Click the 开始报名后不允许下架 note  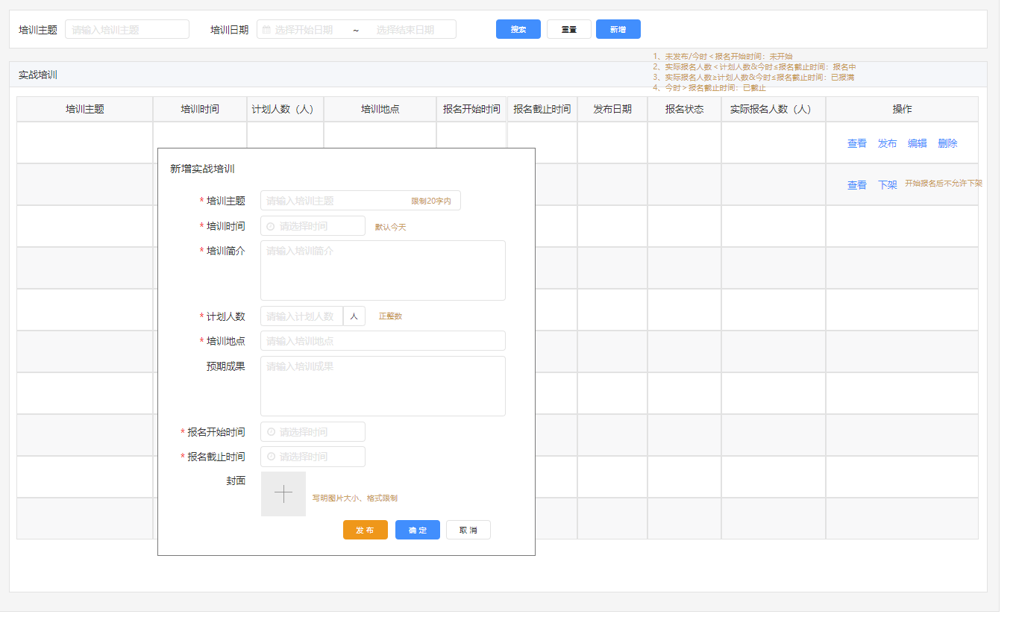(944, 184)
